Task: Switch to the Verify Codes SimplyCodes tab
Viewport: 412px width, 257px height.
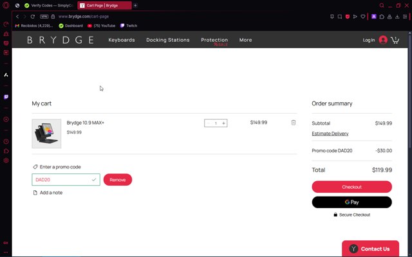Action: tap(50, 6)
